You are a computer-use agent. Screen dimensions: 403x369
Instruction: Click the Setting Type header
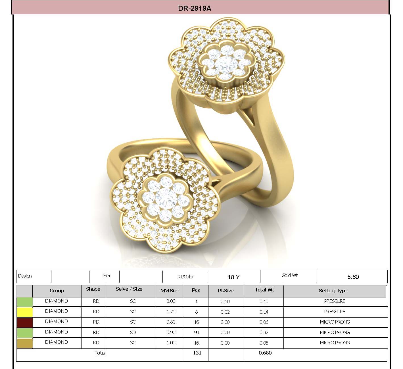[x=334, y=291]
